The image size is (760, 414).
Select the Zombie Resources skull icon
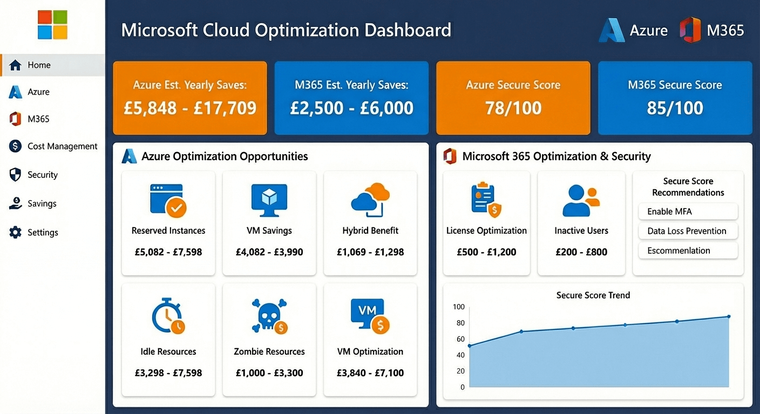269,316
